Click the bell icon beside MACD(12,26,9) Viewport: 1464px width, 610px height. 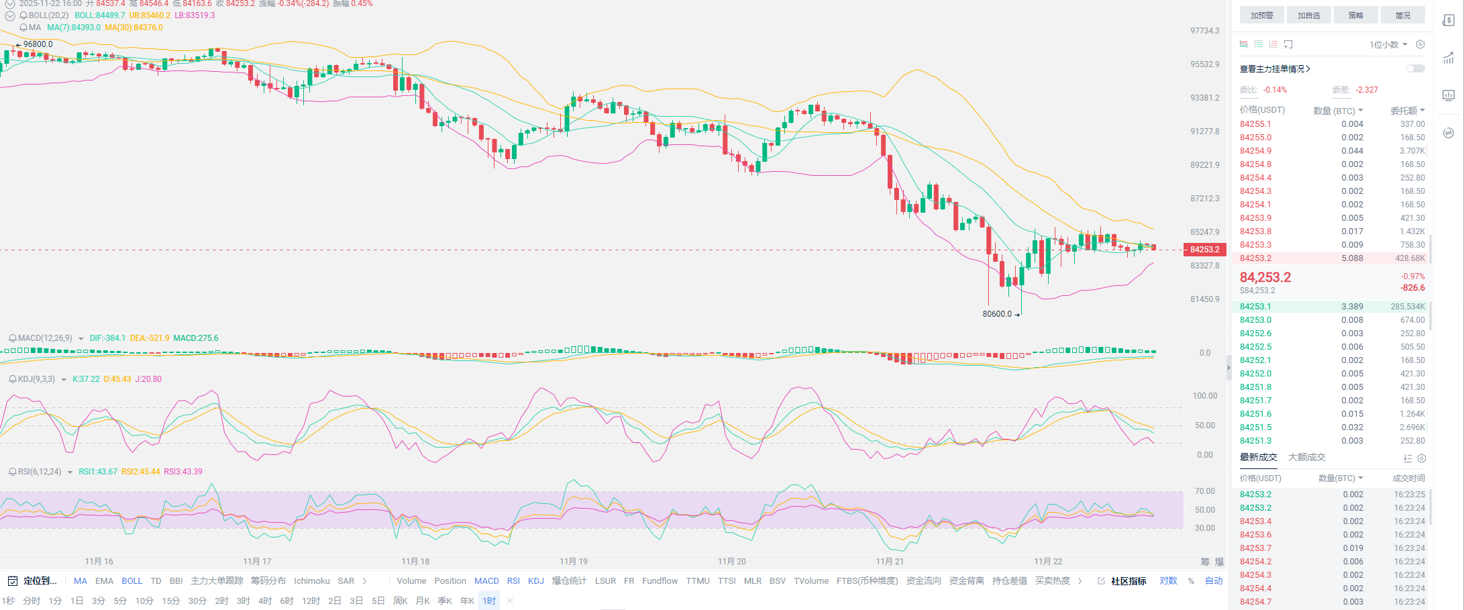pyautogui.click(x=12, y=338)
